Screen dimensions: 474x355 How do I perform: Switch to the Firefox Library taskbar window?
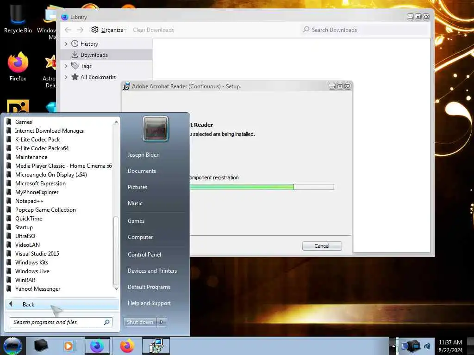click(x=97, y=346)
